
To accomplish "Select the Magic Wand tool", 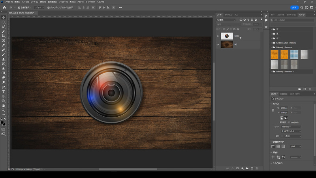I will [x=3, y=31].
